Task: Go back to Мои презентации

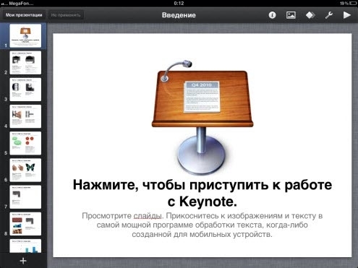Action: (x=24, y=15)
